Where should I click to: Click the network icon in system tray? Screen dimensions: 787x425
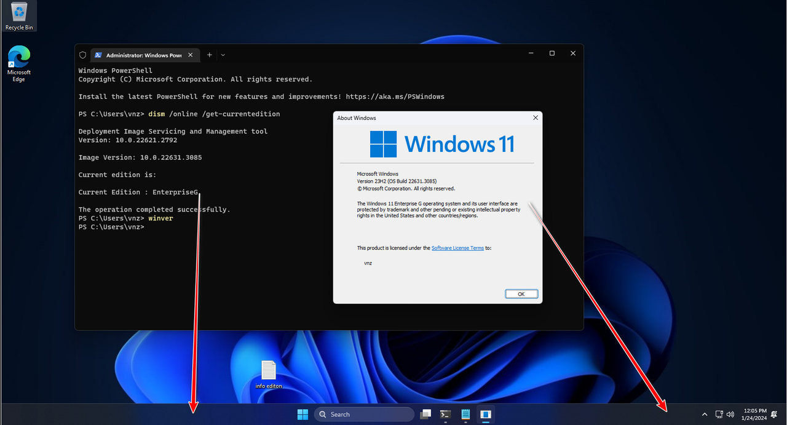pyautogui.click(x=719, y=415)
